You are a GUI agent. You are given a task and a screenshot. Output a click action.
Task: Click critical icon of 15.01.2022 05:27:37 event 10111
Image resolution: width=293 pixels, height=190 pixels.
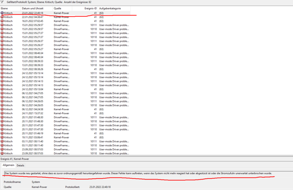[2, 33]
